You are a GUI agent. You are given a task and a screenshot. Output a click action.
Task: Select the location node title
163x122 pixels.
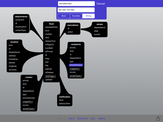click(14, 42)
